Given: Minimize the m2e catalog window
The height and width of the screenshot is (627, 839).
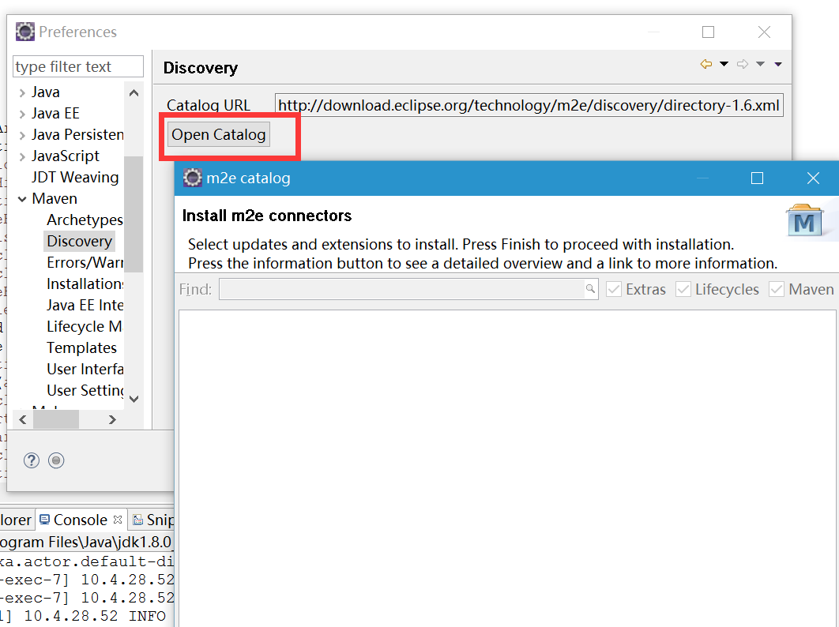Looking at the screenshot, I should click(702, 178).
